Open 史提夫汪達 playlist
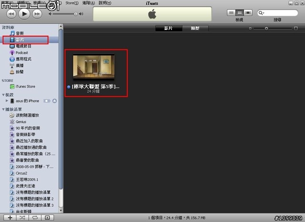 click(x=22, y=186)
